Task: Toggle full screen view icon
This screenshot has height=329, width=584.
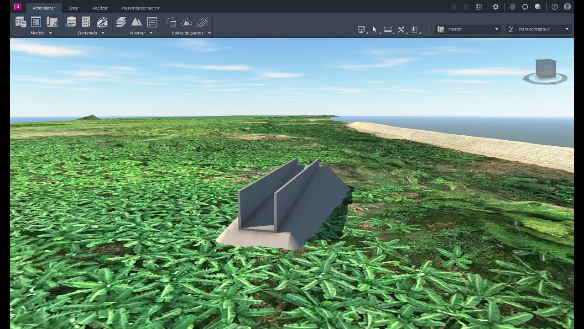Action: tap(479, 7)
